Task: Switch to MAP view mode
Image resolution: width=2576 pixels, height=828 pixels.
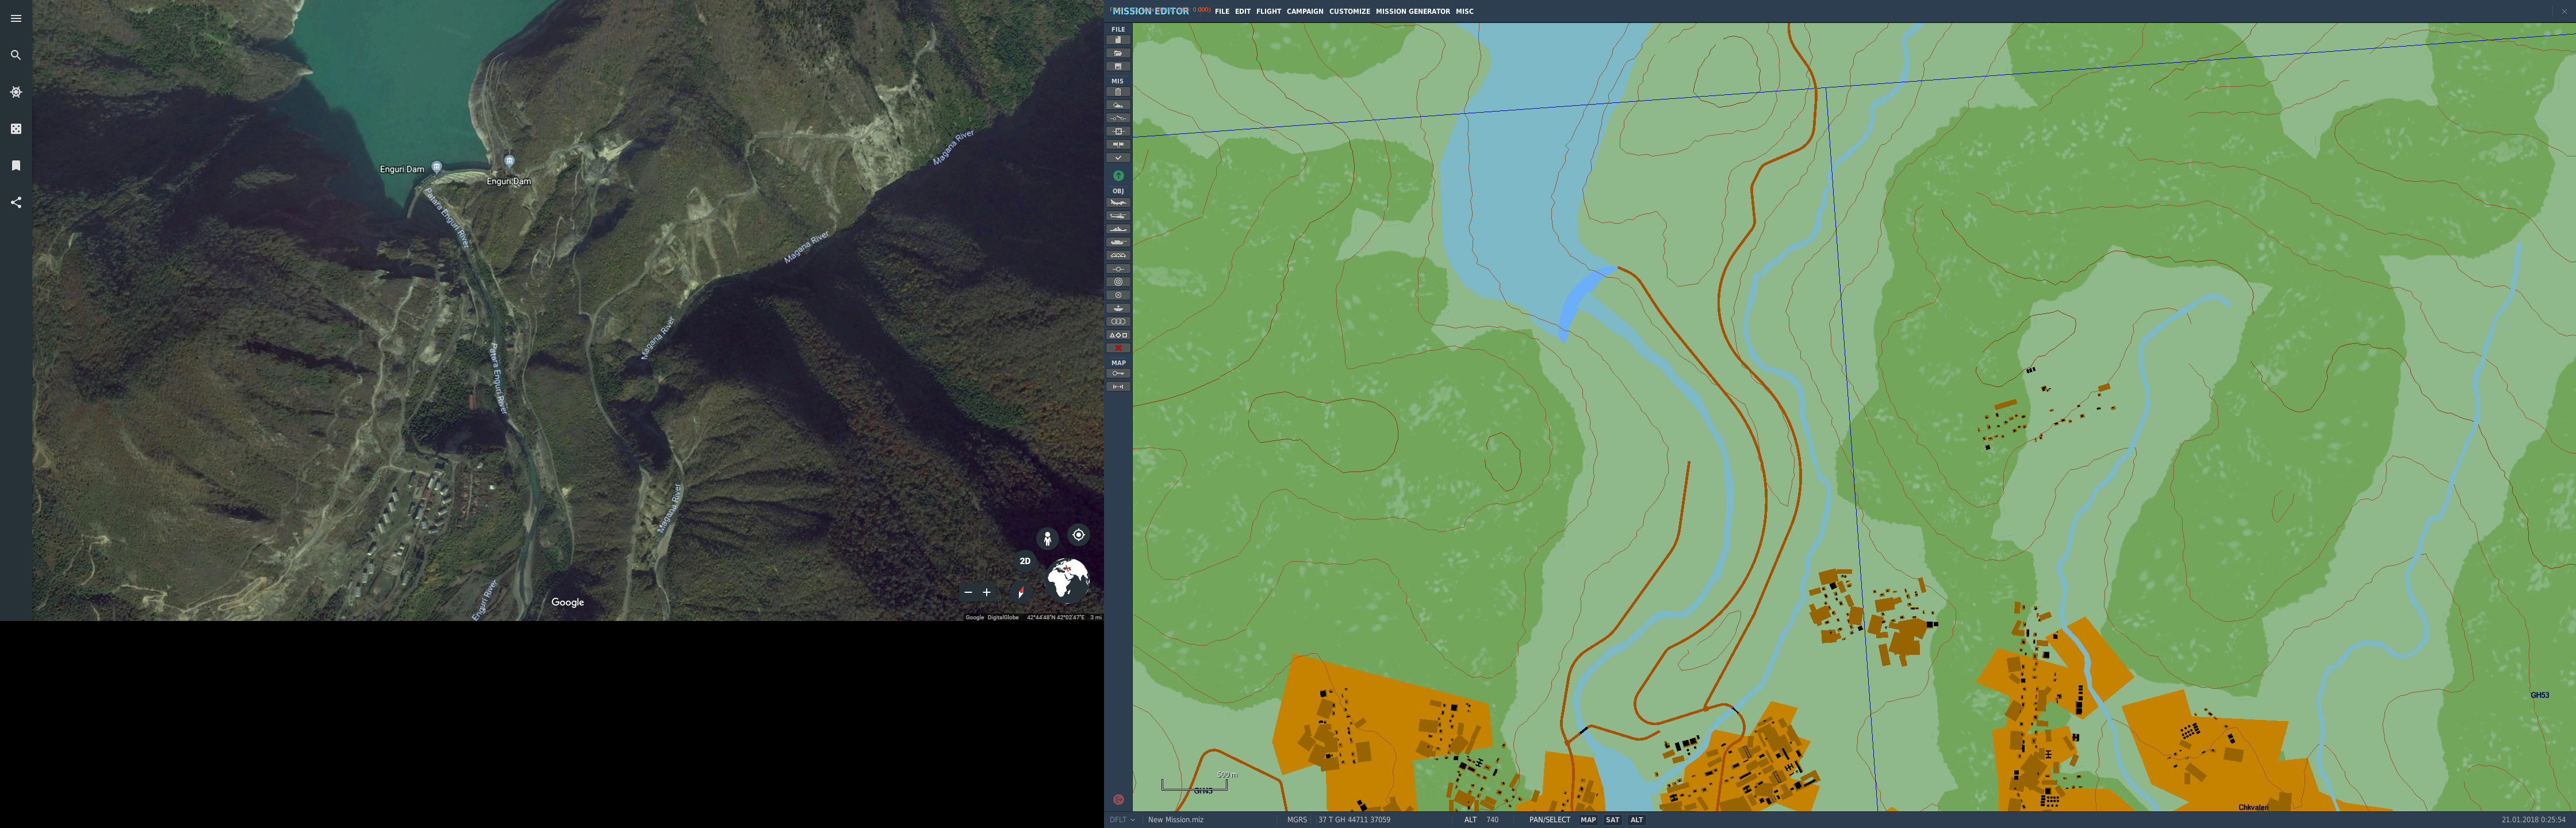Action: coord(1588,820)
